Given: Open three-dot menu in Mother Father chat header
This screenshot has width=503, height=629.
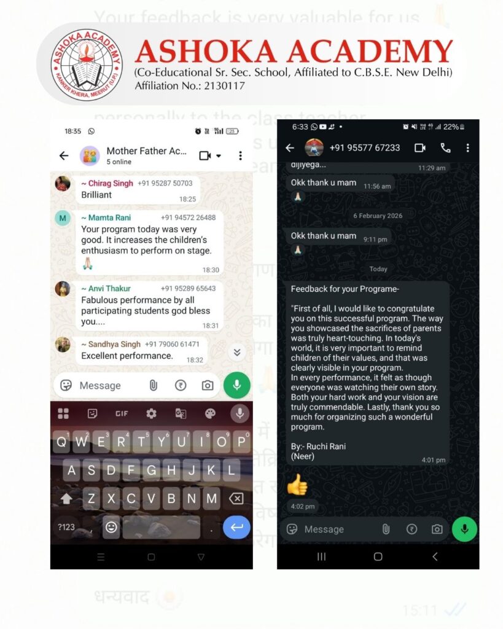Looking at the screenshot, I should [x=240, y=155].
